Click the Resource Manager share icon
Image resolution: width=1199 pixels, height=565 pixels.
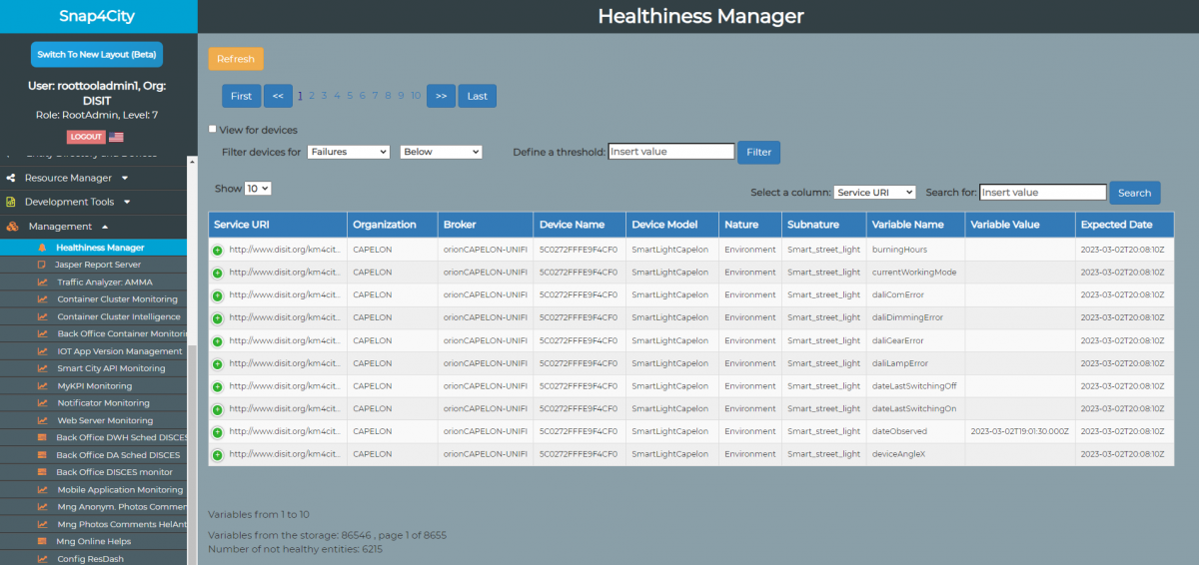pyautogui.click(x=11, y=178)
